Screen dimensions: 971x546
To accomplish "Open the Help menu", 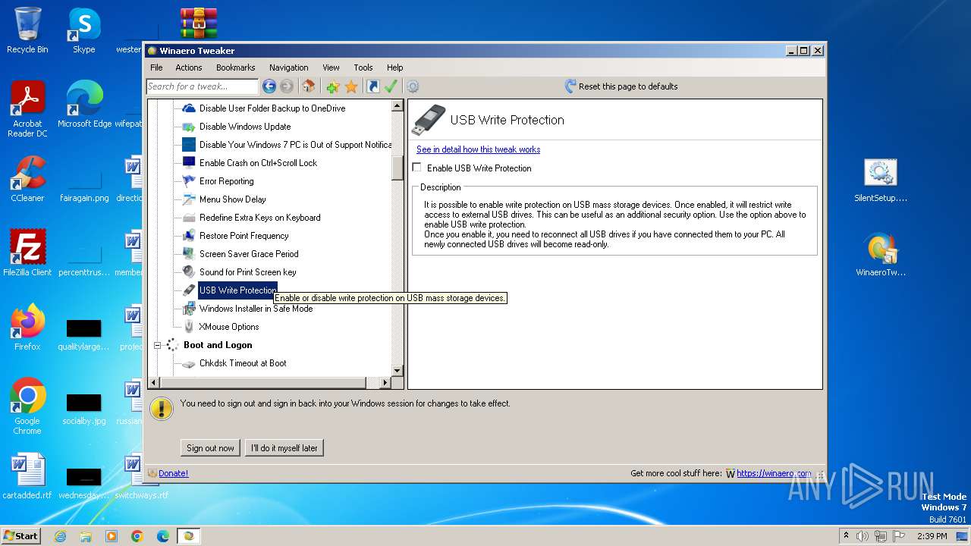I will click(394, 67).
